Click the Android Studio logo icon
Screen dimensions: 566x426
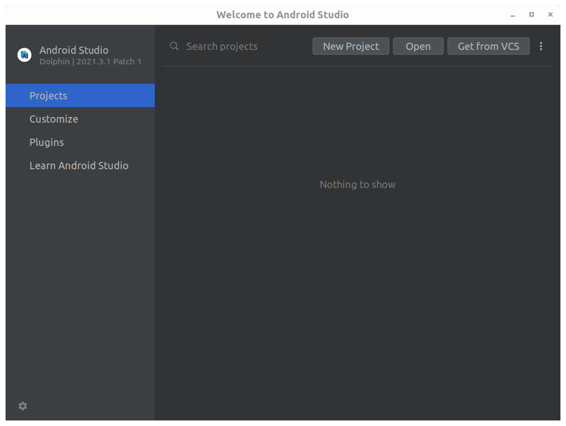coord(24,54)
